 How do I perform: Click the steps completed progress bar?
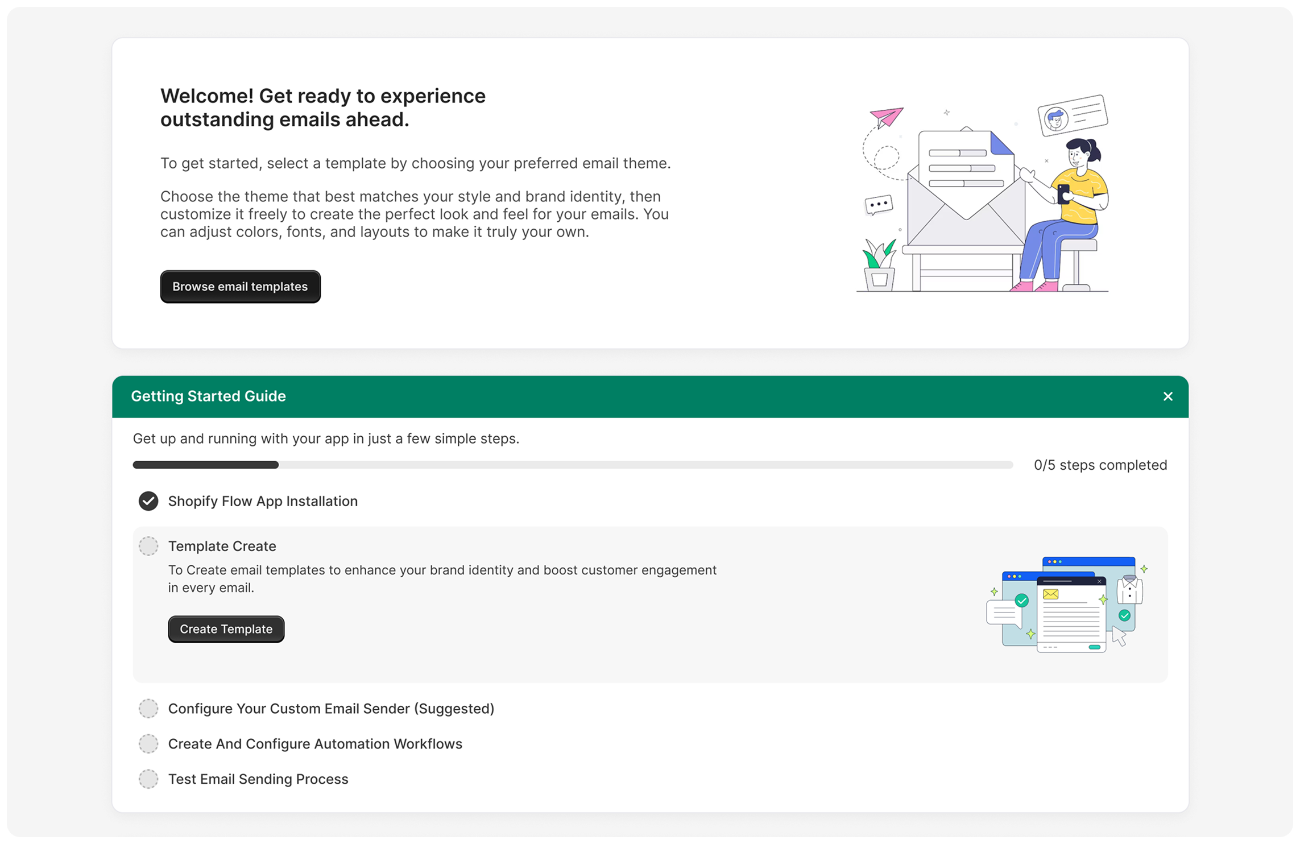572,465
